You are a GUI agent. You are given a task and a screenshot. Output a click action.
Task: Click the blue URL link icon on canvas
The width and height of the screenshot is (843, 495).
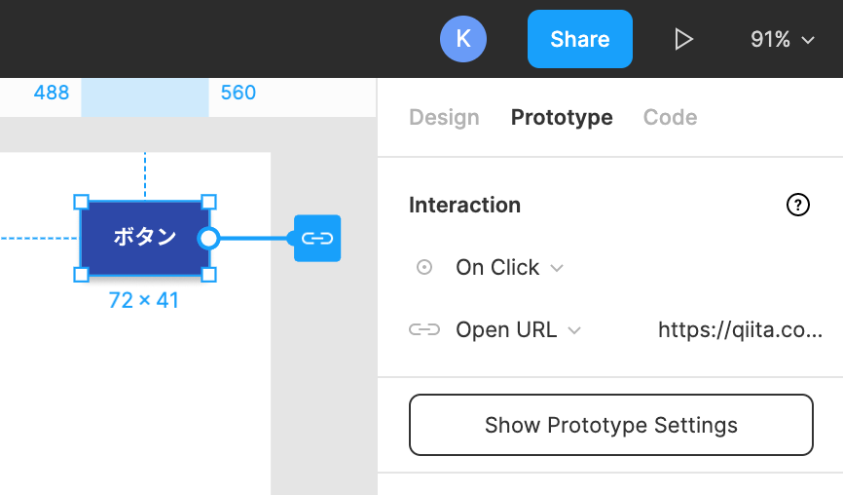(x=317, y=239)
